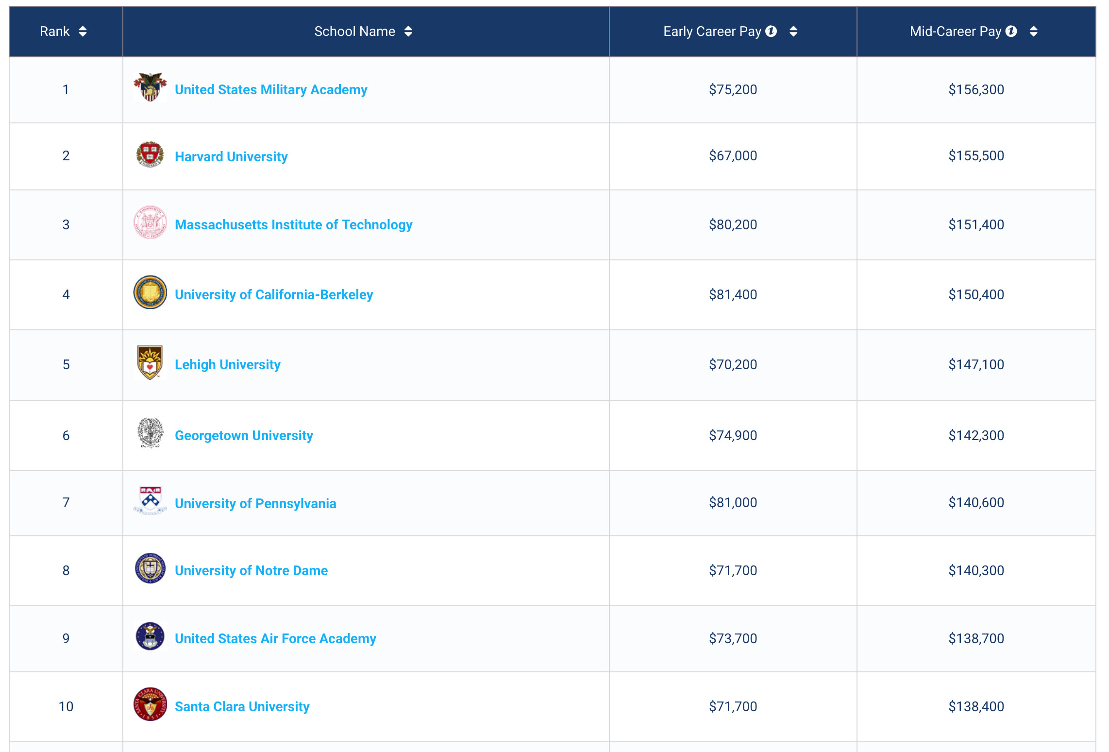Click the Early Career Pay header label

[x=712, y=32]
